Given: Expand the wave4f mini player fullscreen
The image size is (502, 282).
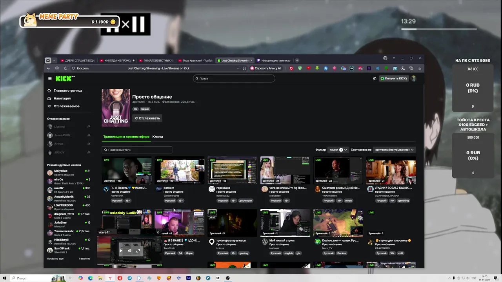Looking at the screenshot, I should coord(138,251).
